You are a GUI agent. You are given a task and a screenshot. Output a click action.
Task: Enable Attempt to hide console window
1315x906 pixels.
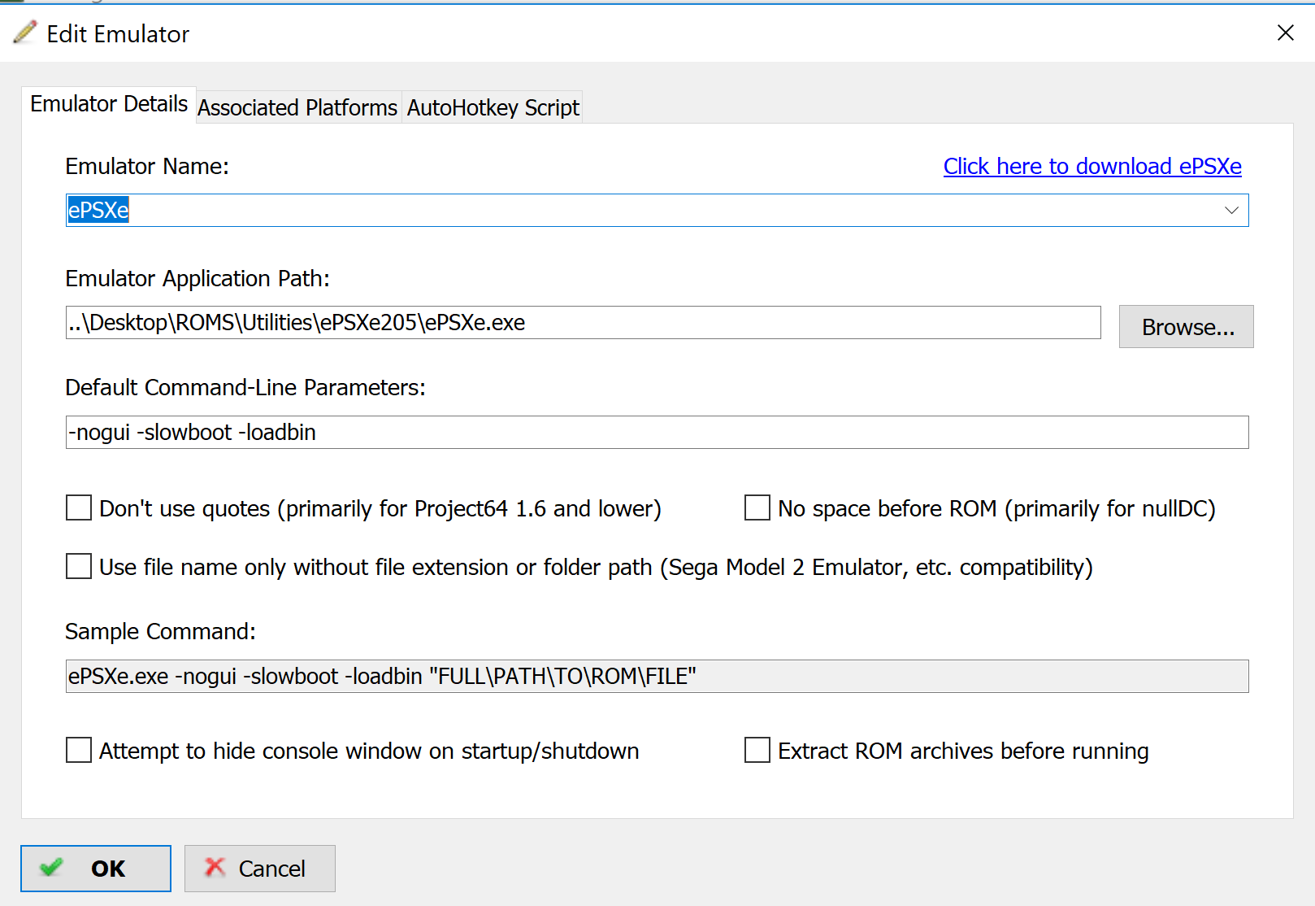tap(79, 750)
